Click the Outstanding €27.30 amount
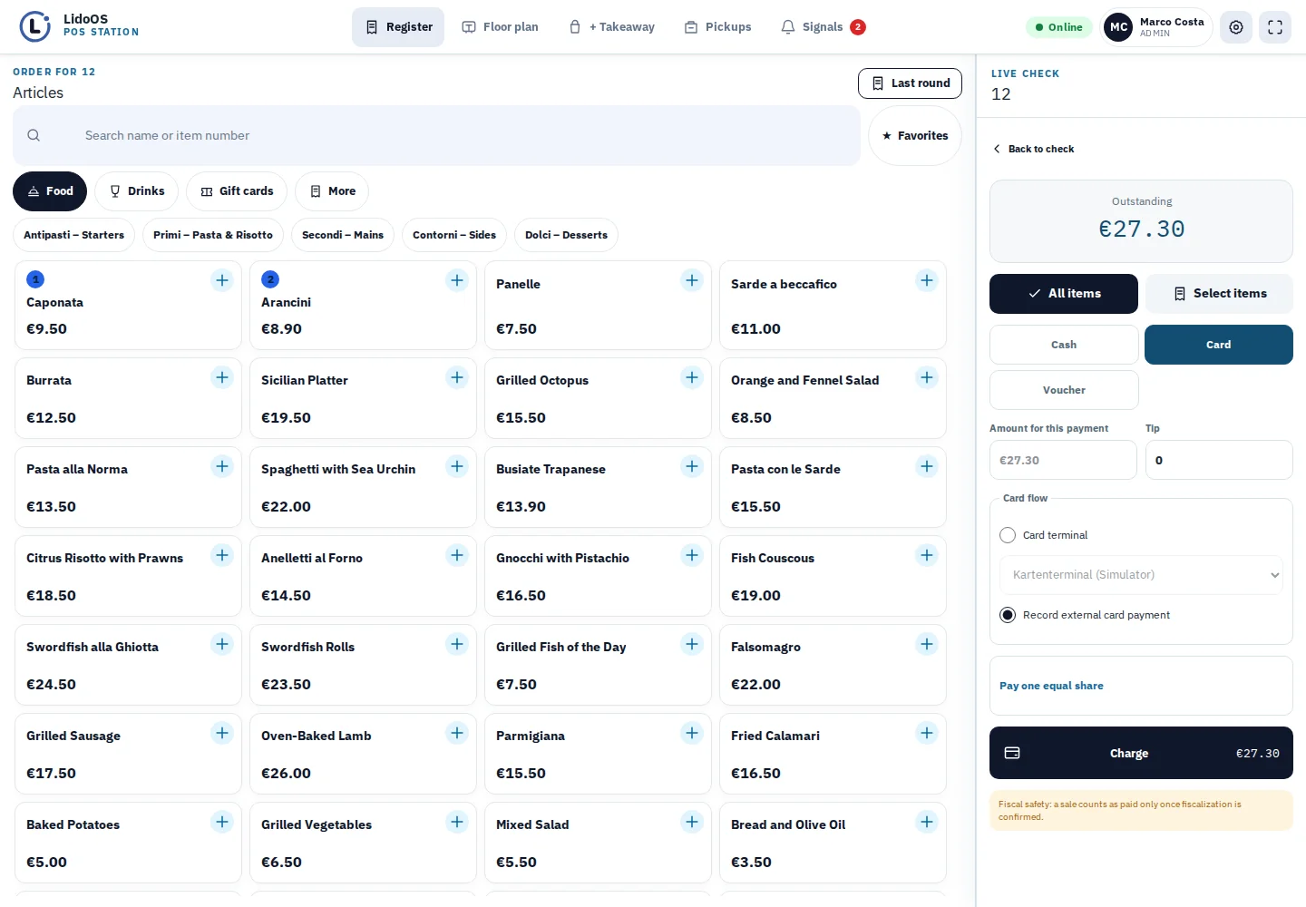Screen dimensions: 1306x907 click(1141, 229)
